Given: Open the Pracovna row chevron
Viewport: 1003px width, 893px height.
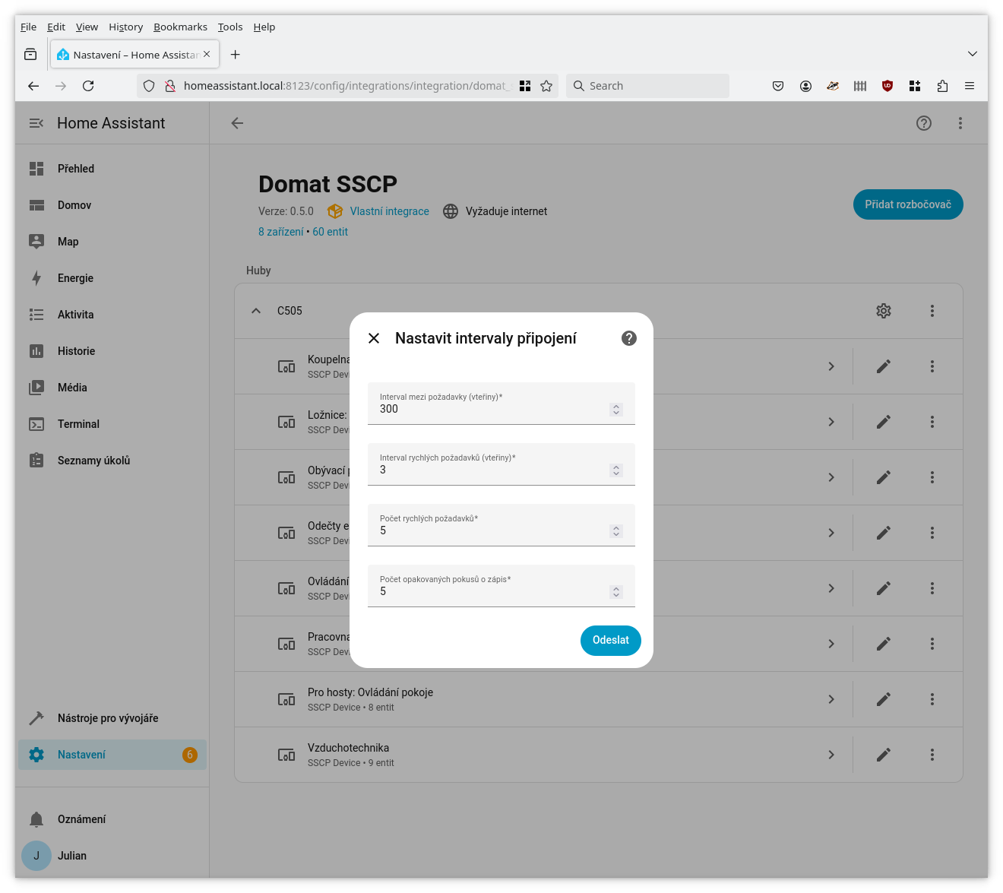Looking at the screenshot, I should (x=831, y=644).
